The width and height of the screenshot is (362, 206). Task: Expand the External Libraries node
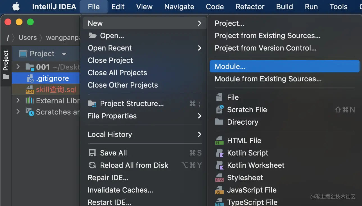tap(18, 100)
